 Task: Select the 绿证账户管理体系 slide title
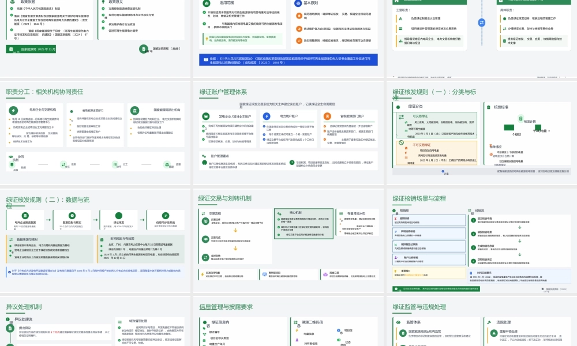tap(223, 92)
